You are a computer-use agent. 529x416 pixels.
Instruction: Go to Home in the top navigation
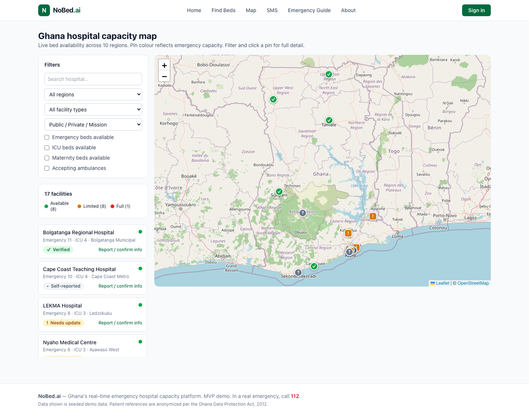[x=194, y=10]
